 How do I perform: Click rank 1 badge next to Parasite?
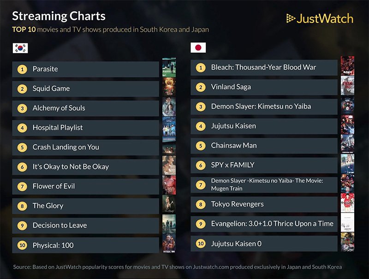click(21, 69)
